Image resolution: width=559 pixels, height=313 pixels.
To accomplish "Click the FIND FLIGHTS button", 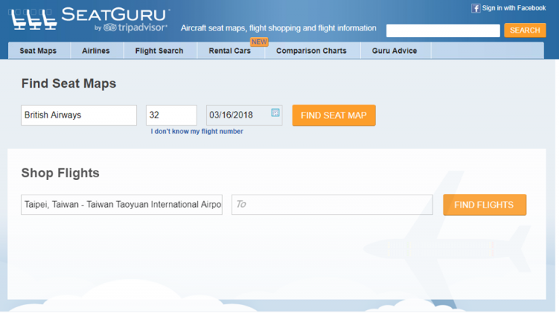I will pyautogui.click(x=485, y=205).
